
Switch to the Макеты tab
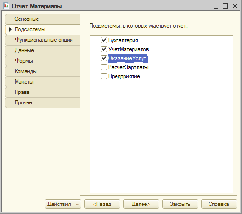tap(43, 82)
